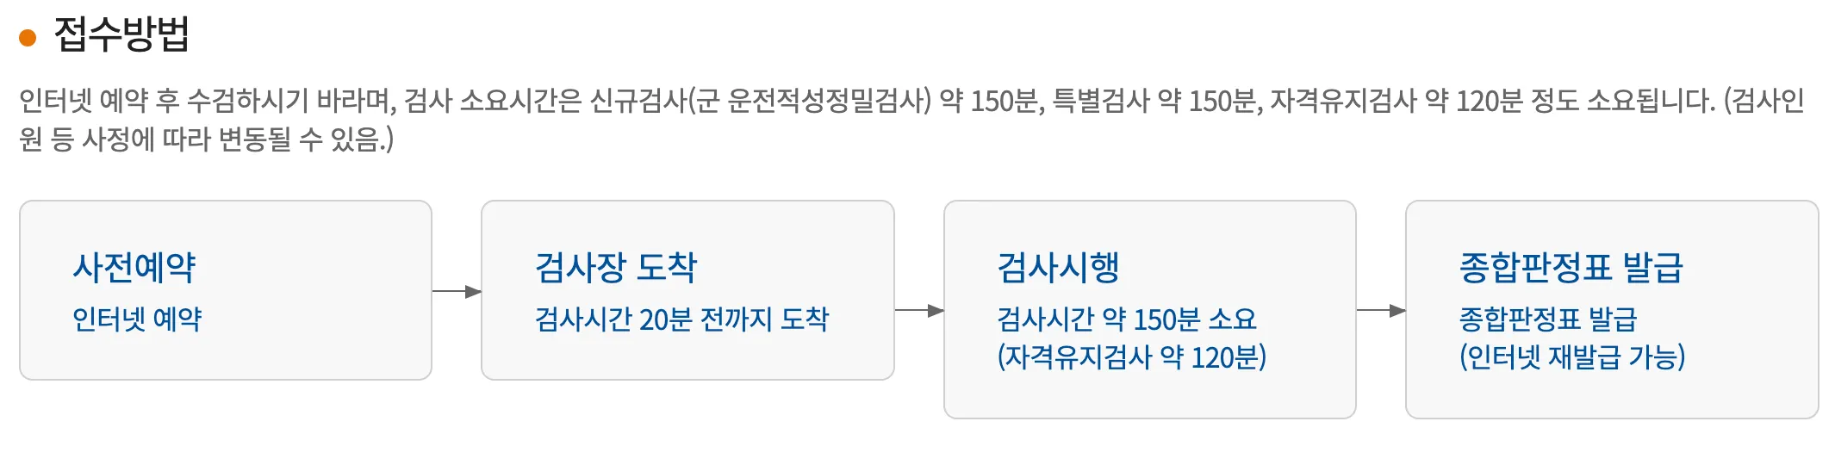Click the parenthesized (자격유지검사 약 120분) line in 검사시행 box
The image size is (1835, 465).
pos(1132,356)
